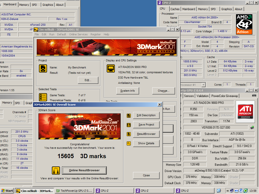The image size is (259, 194).
Task: Click the quick launch icon beside tray
Action: (219, 191)
